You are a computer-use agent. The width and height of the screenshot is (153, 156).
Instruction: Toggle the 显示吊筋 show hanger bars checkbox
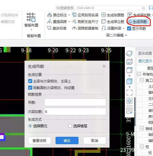(x=129, y=28)
